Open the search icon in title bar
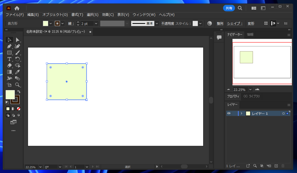This screenshot has height=173, width=297. click(x=240, y=8)
